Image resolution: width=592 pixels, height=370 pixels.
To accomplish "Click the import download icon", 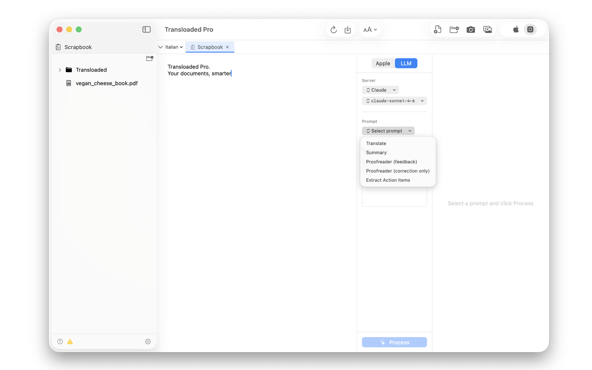I will (348, 30).
